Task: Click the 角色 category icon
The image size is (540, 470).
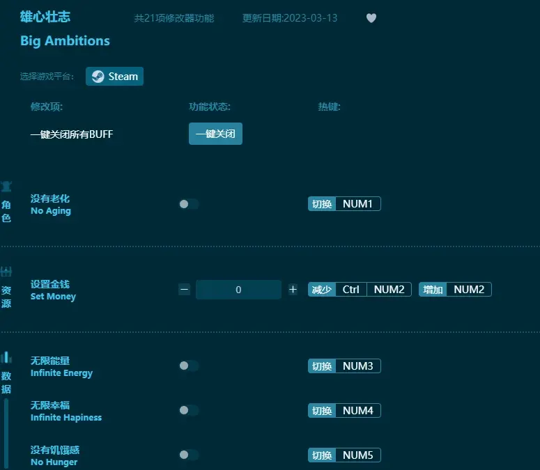Action: tap(6, 187)
